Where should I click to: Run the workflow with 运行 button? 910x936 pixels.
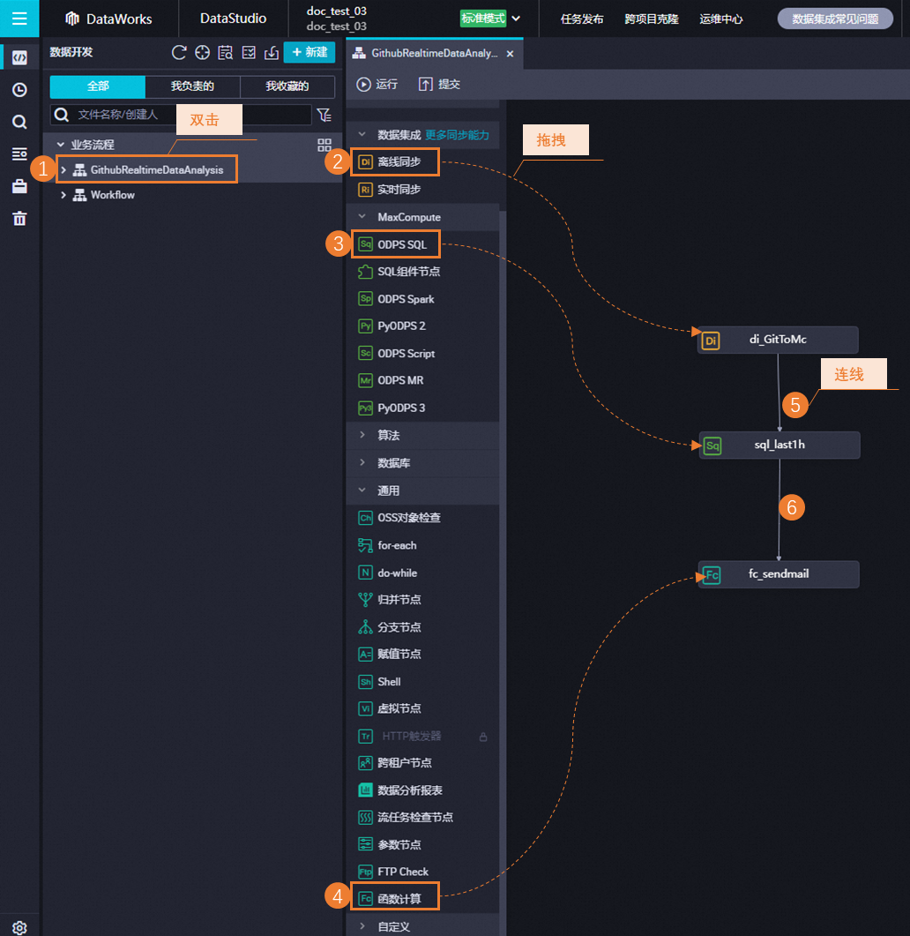377,84
